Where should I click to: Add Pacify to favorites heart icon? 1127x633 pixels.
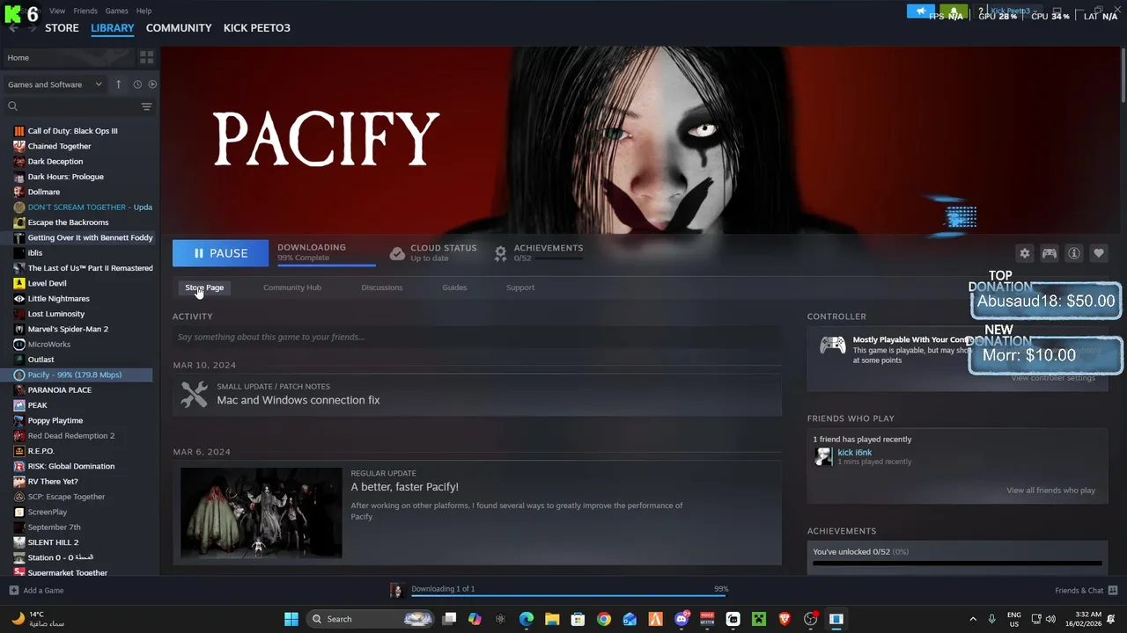[1099, 253]
